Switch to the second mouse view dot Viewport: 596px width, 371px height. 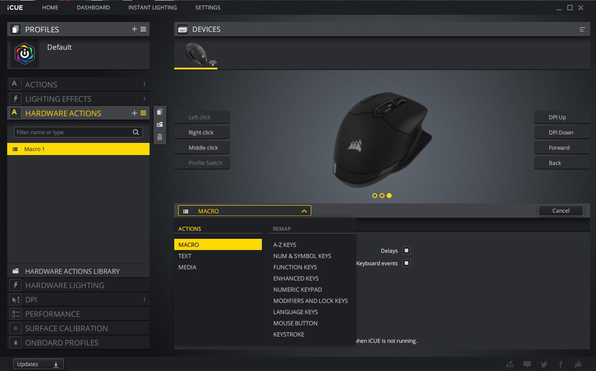click(x=382, y=195)
